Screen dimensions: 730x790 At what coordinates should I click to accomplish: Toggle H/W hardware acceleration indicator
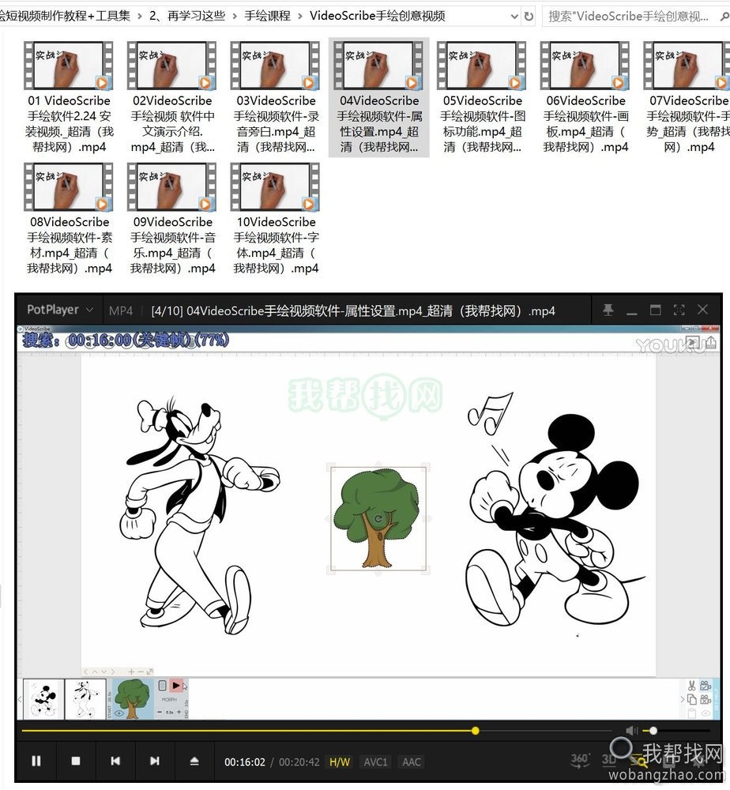pos(340,762)
